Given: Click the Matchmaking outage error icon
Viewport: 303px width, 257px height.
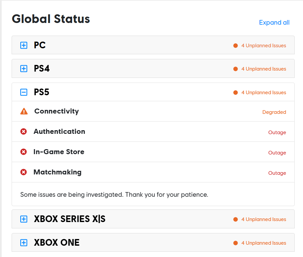Looking at the screenshot, I should click(24, 172).
